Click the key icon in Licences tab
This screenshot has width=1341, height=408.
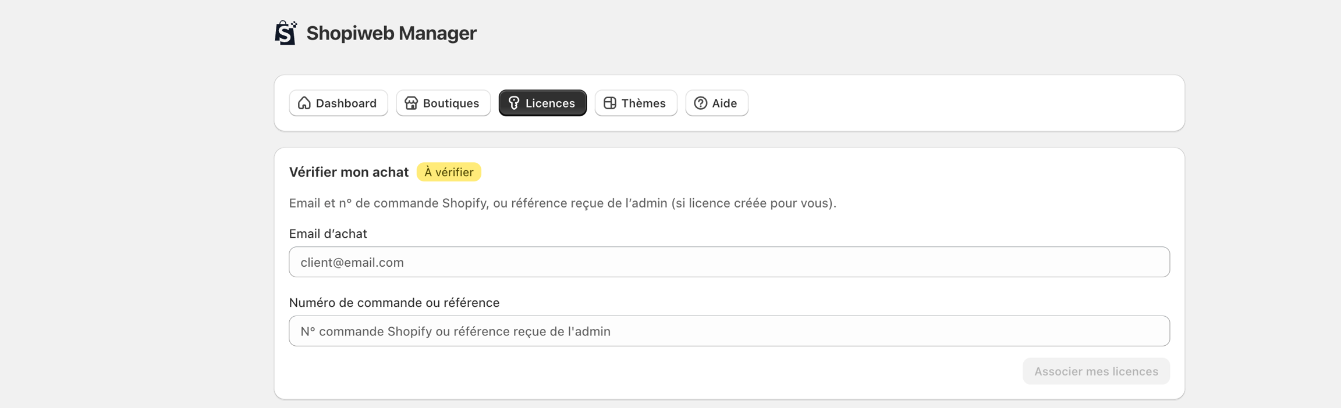coord(514,103)
